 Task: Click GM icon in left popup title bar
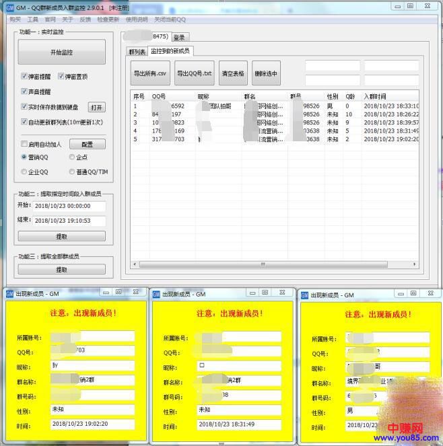[9, 294]
